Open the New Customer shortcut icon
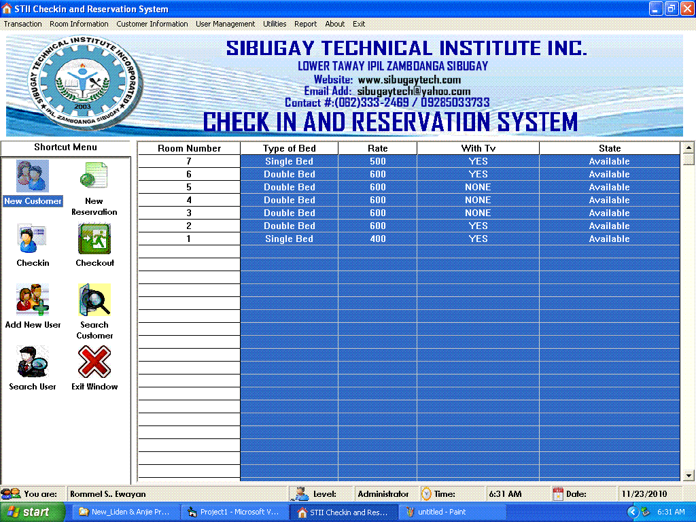The width and height of the screenshot is (696, 522). pyautogui.click(x=33, y=176)
